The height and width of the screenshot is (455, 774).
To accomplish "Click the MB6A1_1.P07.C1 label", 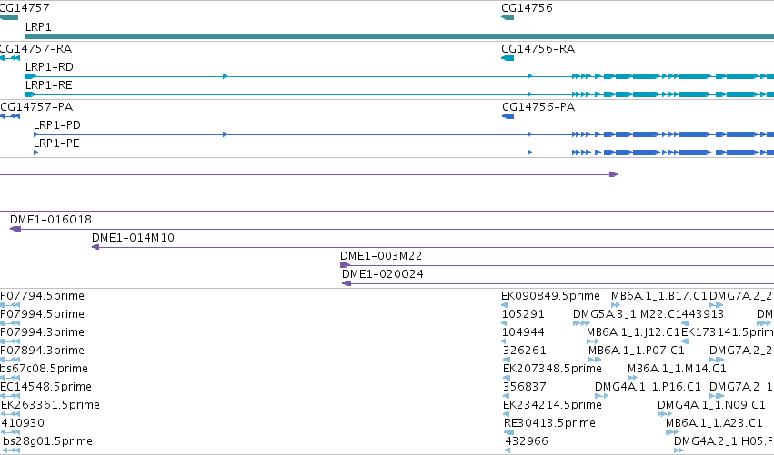I will 637,351.
